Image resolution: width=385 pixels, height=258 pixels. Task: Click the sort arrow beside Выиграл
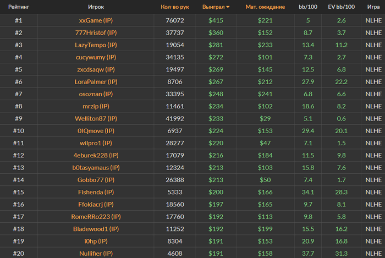[228, 7]
